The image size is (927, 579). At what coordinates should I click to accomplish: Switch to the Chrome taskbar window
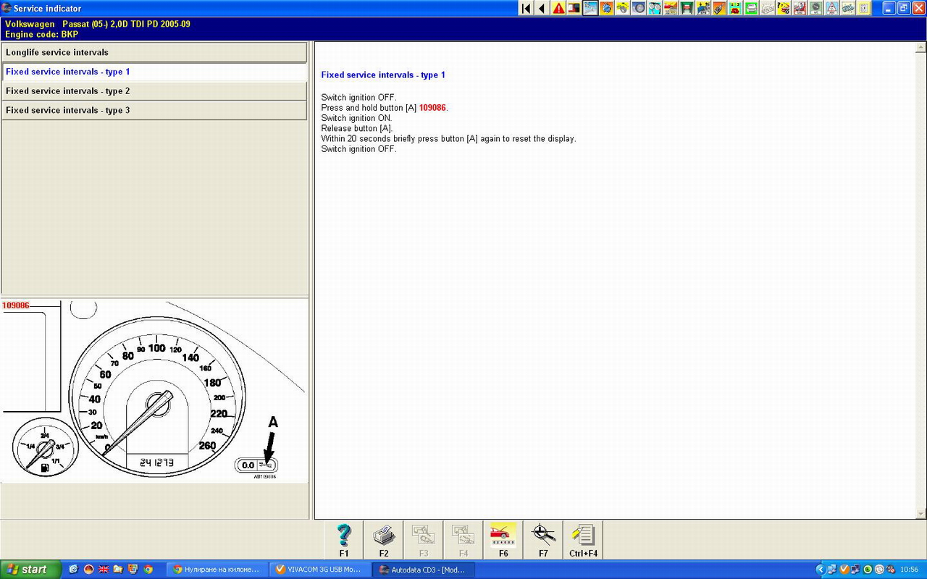216,570
